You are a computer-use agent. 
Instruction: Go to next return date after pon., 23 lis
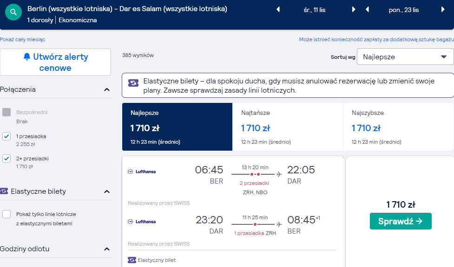pos(443,10)
